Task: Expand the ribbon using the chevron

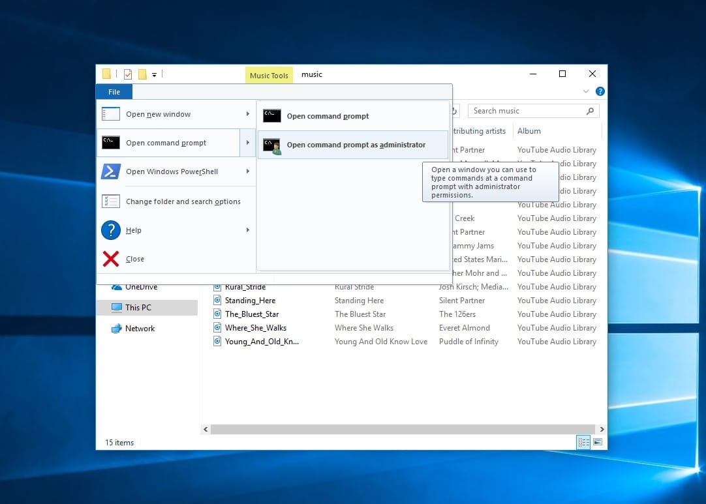Action: (586, 92)
